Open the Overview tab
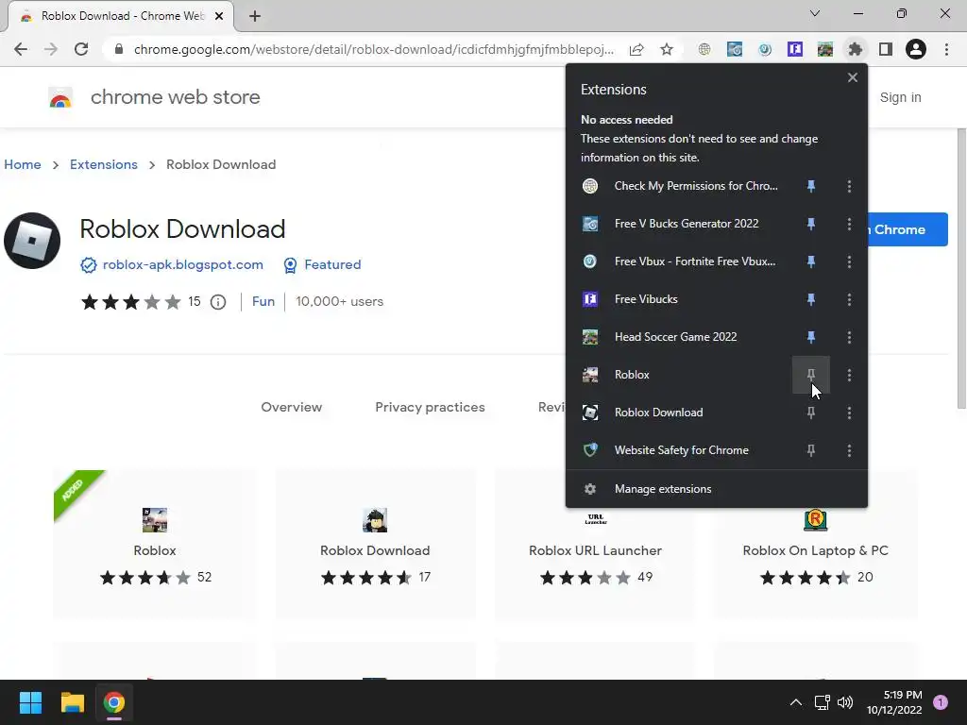967x725 pixels. click(291, 407)
